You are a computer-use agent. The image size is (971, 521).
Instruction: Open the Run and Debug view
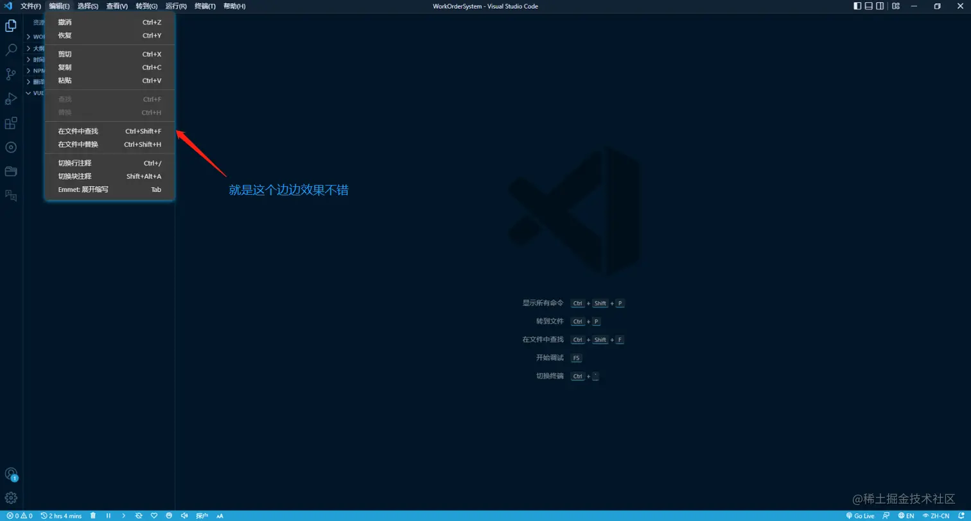click(x=11, y=99)
